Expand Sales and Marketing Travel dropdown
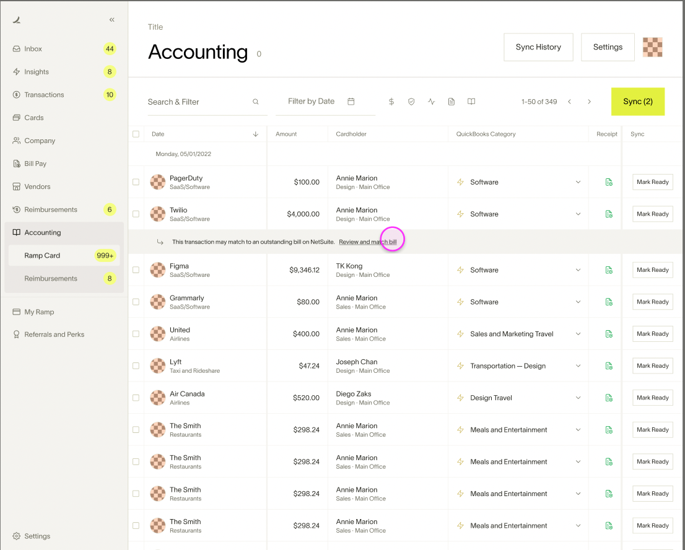The height and width of the screenshot is (550, 685). [578, 334]
